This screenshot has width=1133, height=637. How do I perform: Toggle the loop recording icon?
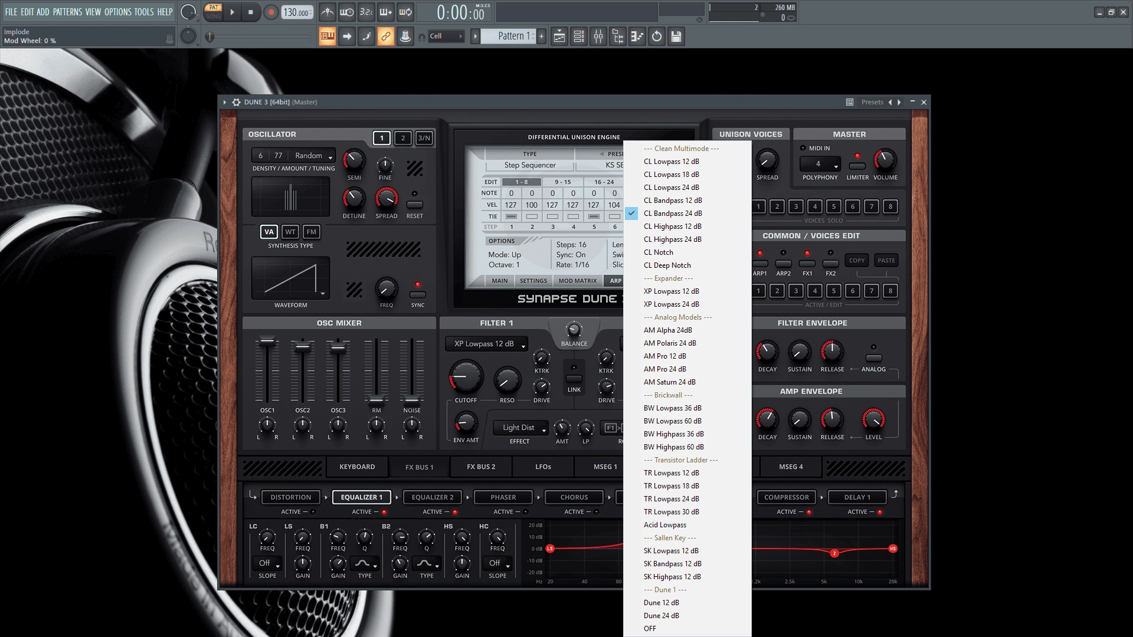(405, 12)
